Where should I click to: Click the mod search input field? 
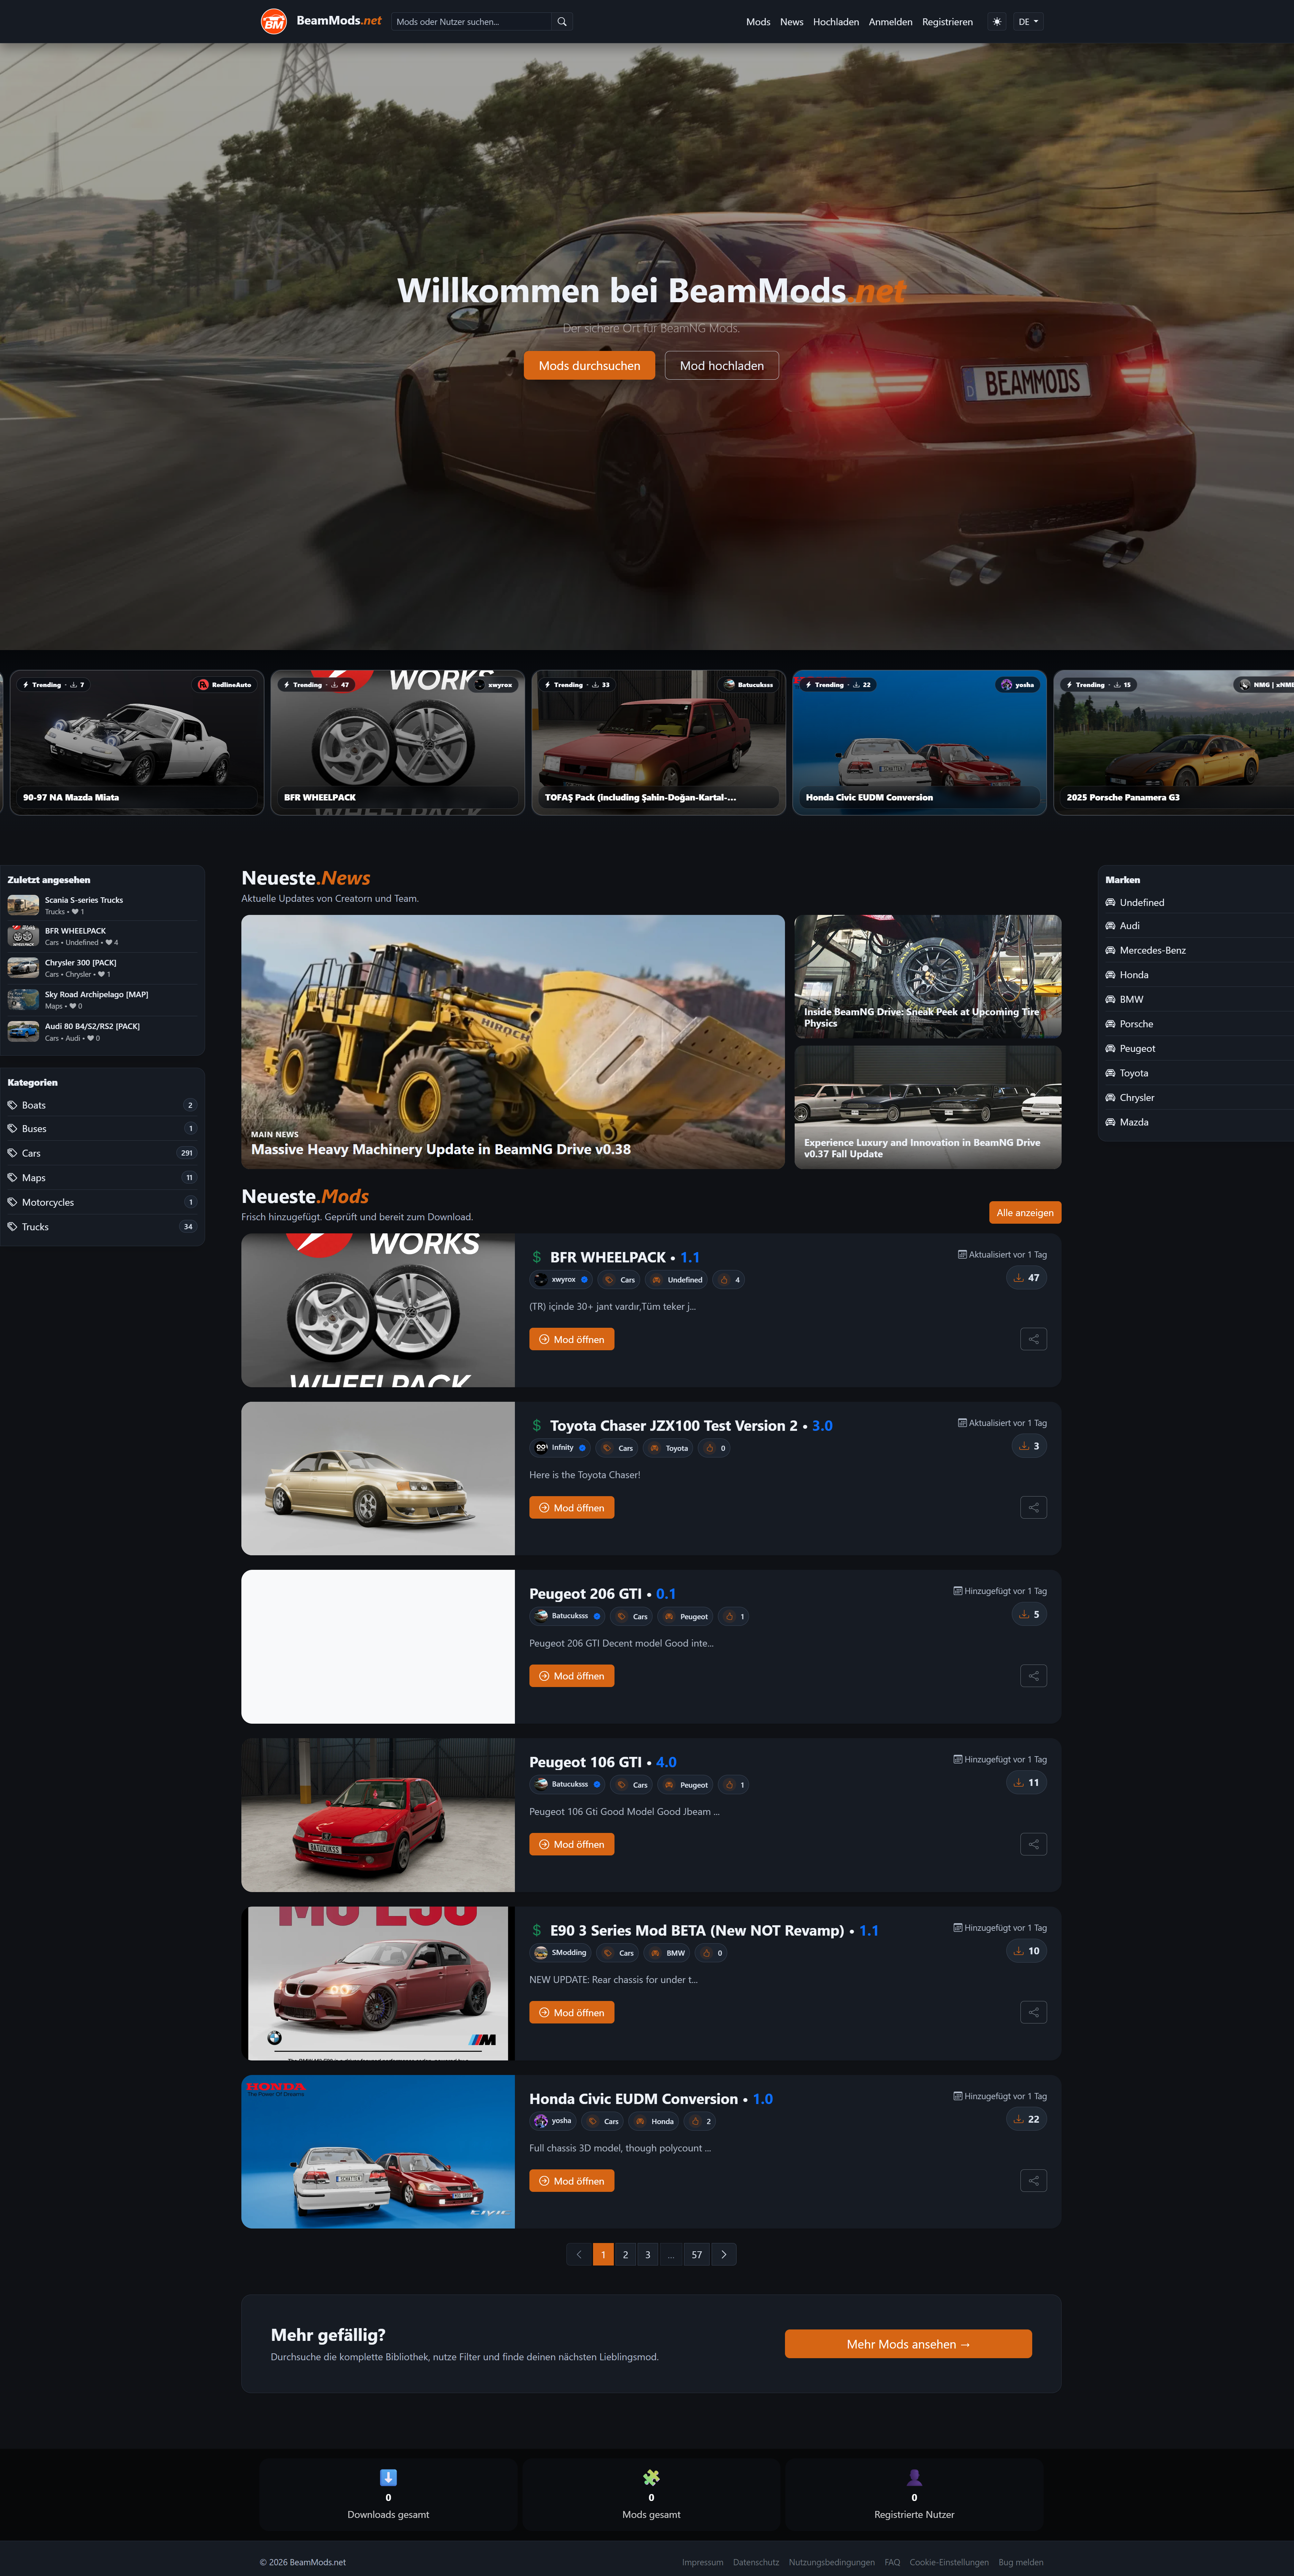point(470,21)
